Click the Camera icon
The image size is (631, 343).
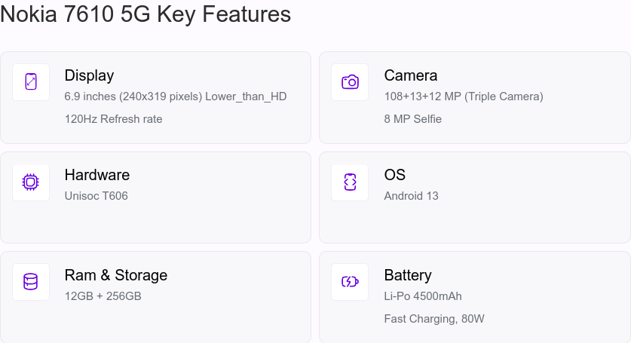pyautogui.click(x=350, y=81)
